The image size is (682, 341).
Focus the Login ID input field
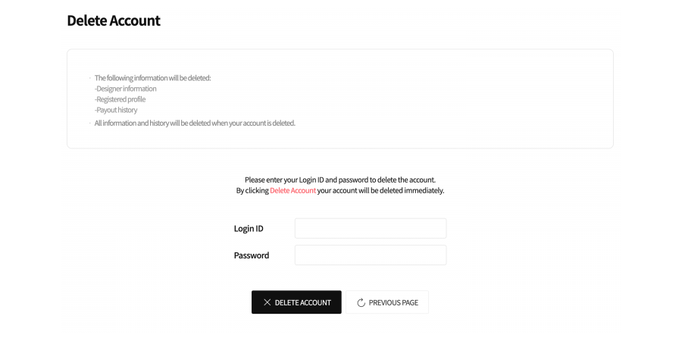370,228
